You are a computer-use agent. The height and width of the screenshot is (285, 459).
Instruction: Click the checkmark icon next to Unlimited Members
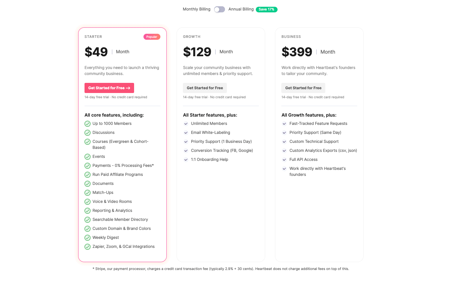click(x=186, y=124)
